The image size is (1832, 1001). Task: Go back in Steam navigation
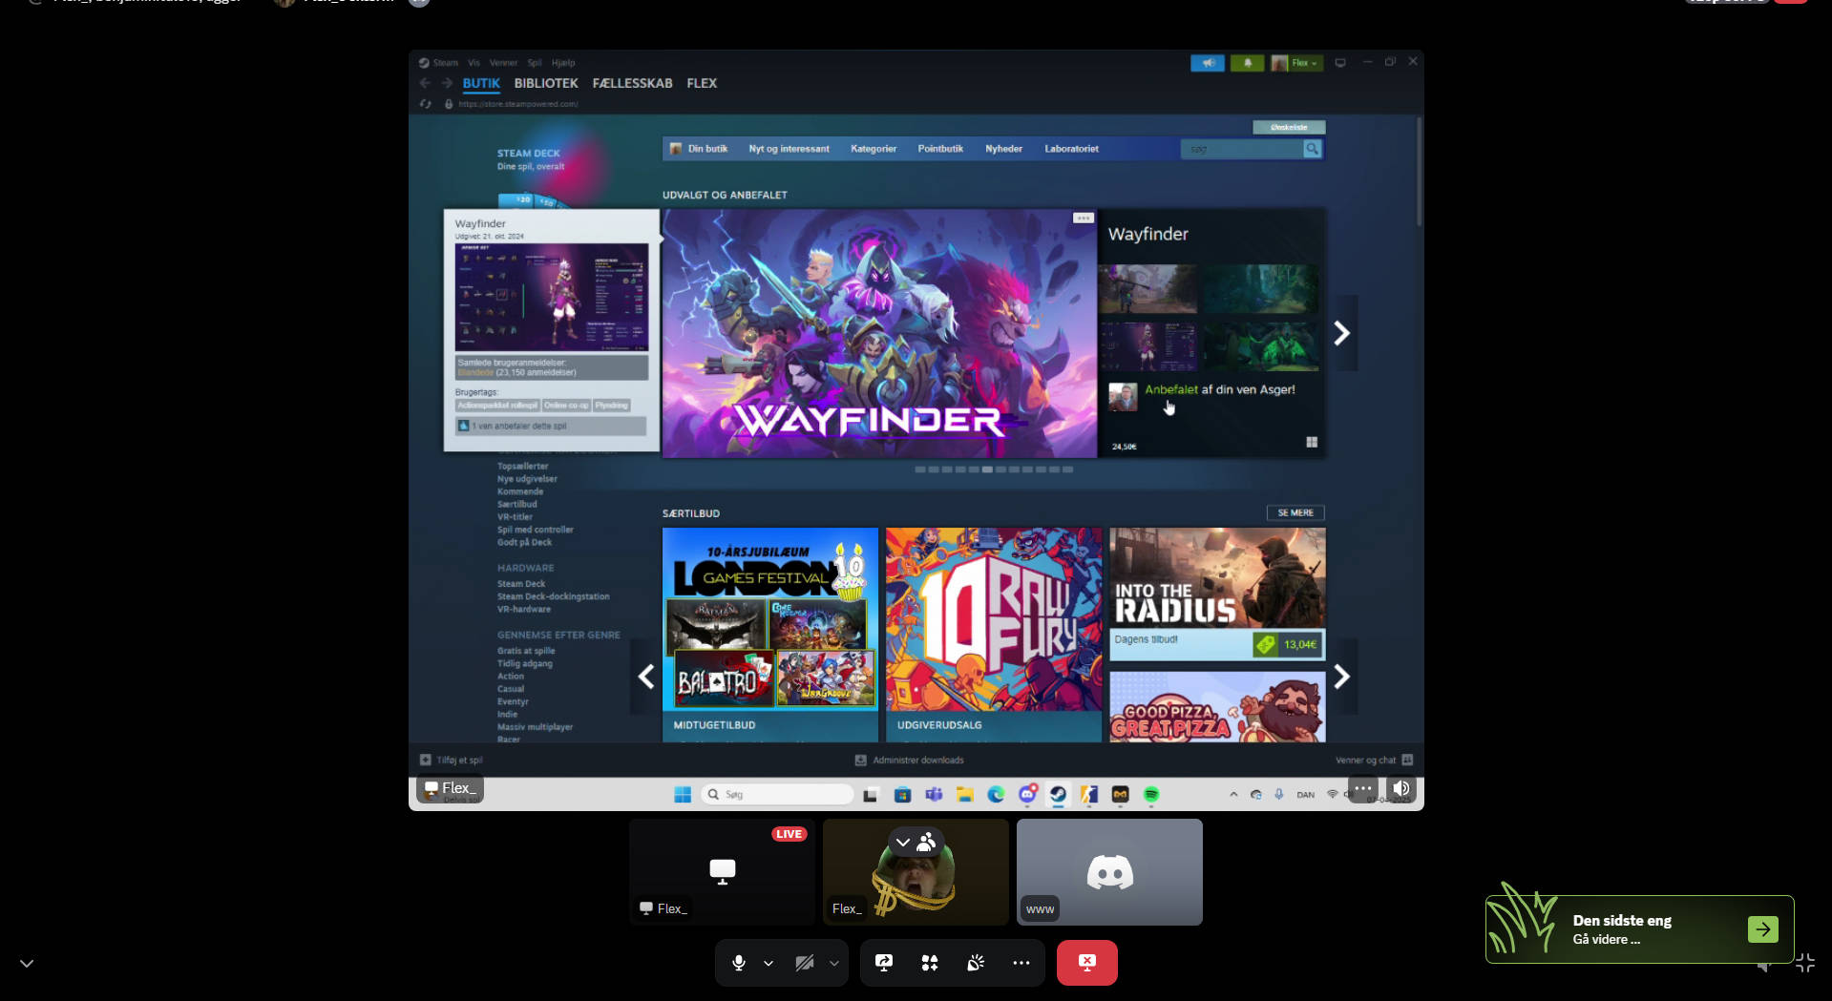coord(425,83)
